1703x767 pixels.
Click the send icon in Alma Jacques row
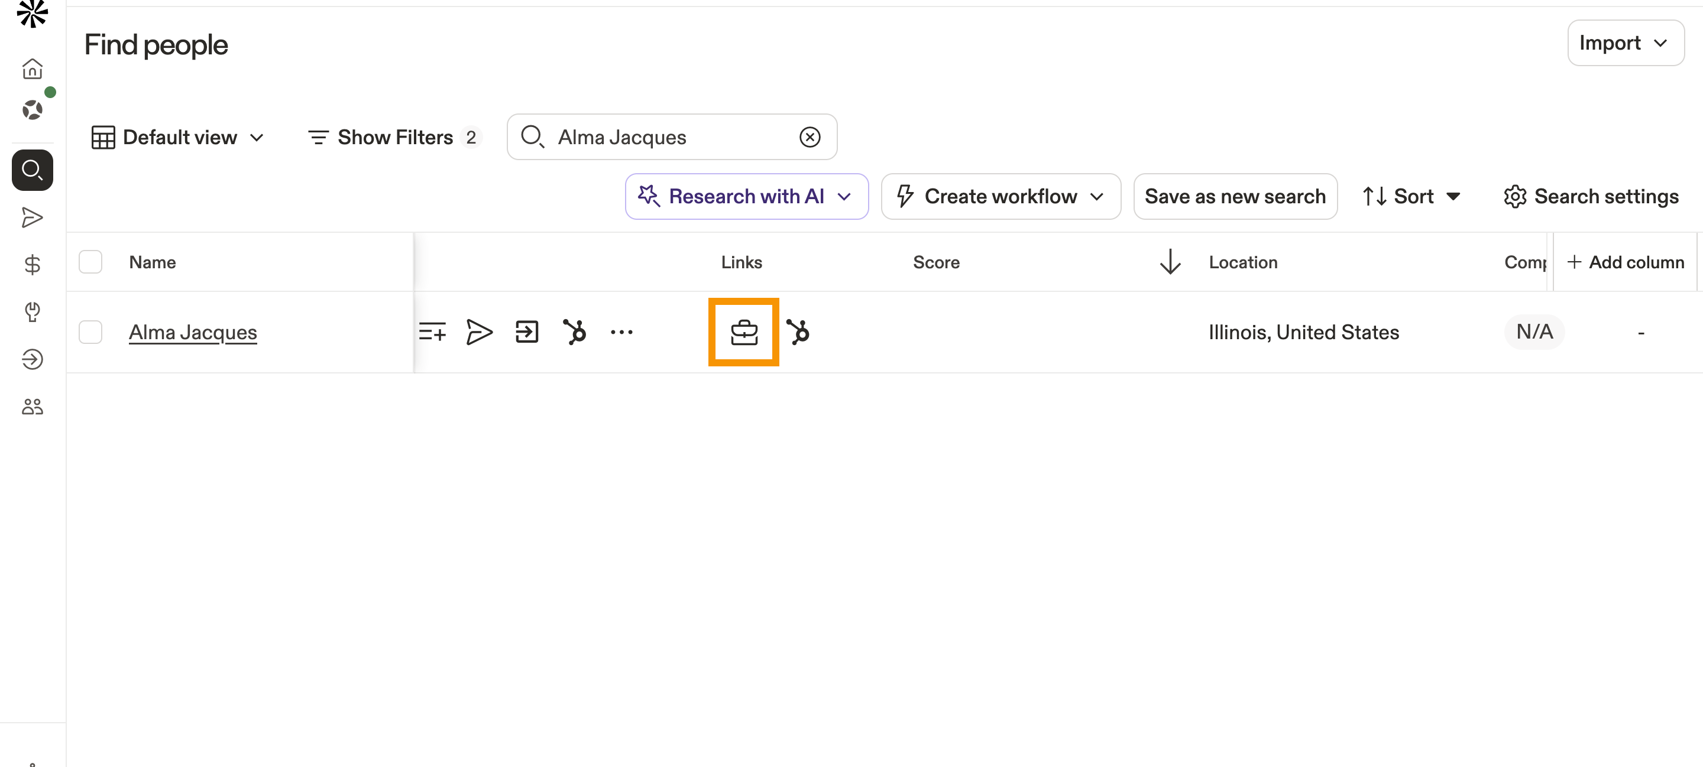click(480, 332)
